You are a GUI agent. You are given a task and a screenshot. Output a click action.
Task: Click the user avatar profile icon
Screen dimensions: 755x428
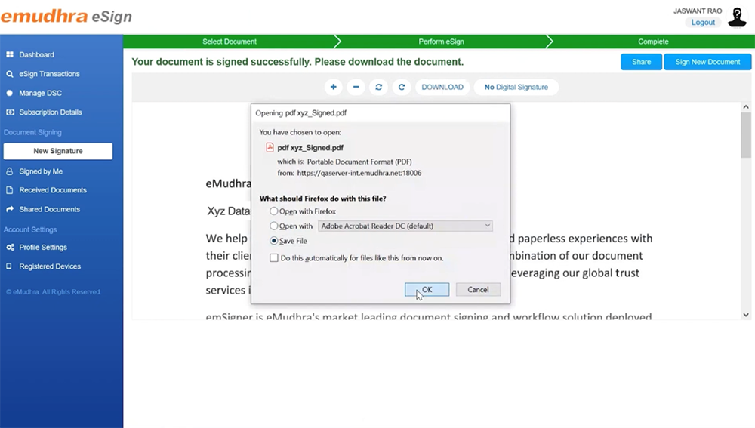coord(737,18)
